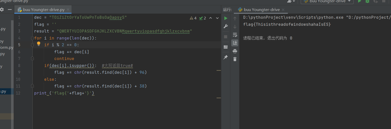Click the print statement on line 12
391x129 pixels.
click(64, 93)
